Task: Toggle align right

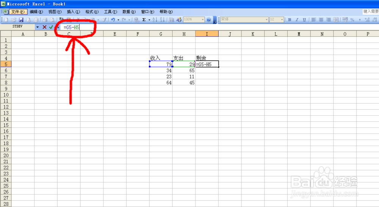Action: click(x=328, y=20)
